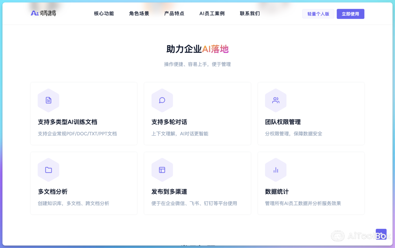Click the 轻量个人版 button
Viewport: 395px width, 248px height.
(x=318, y=14)
